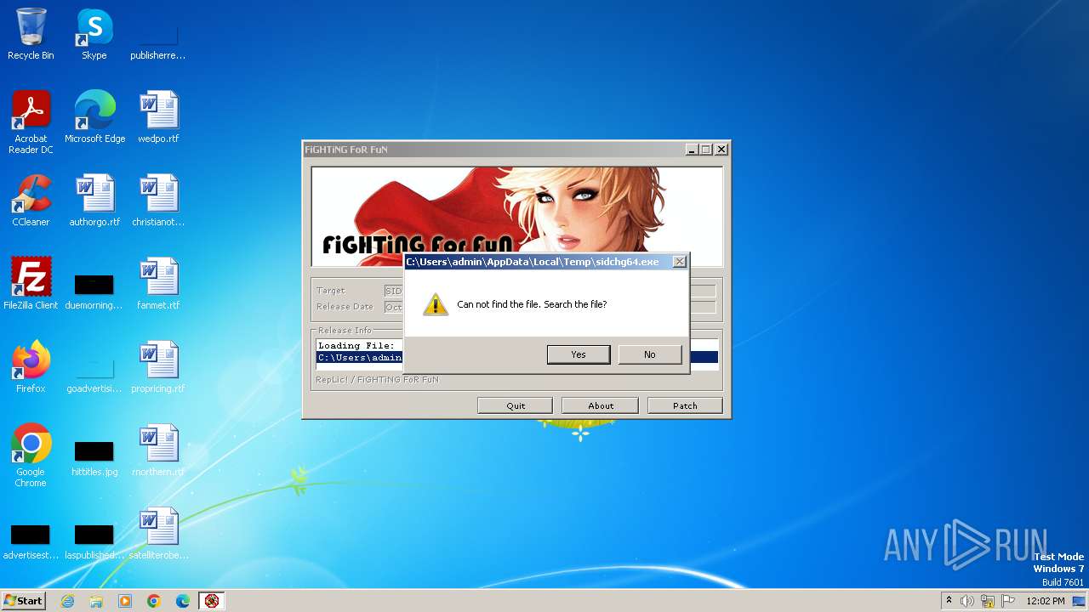The width and height of the screenshot is (1089, 612).
Task: Select the publisherre... desktop file
Action: pos(158,41)
